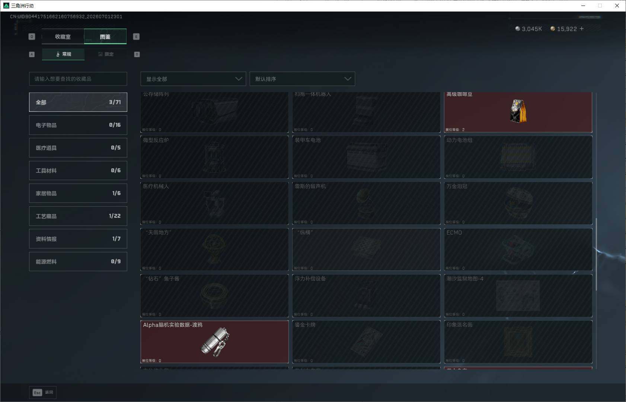Select the 限定 sub-tab

coord(106,54)
